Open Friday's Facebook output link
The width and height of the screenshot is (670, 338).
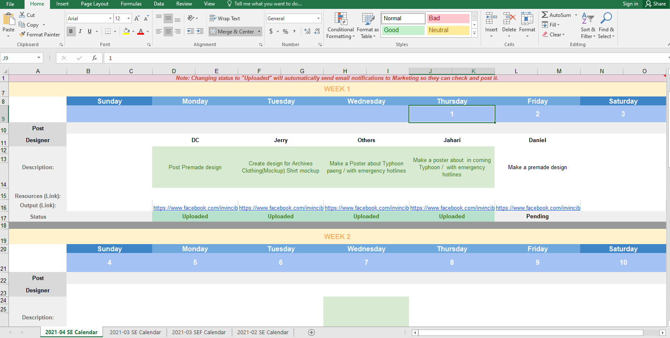coord(538,208)
